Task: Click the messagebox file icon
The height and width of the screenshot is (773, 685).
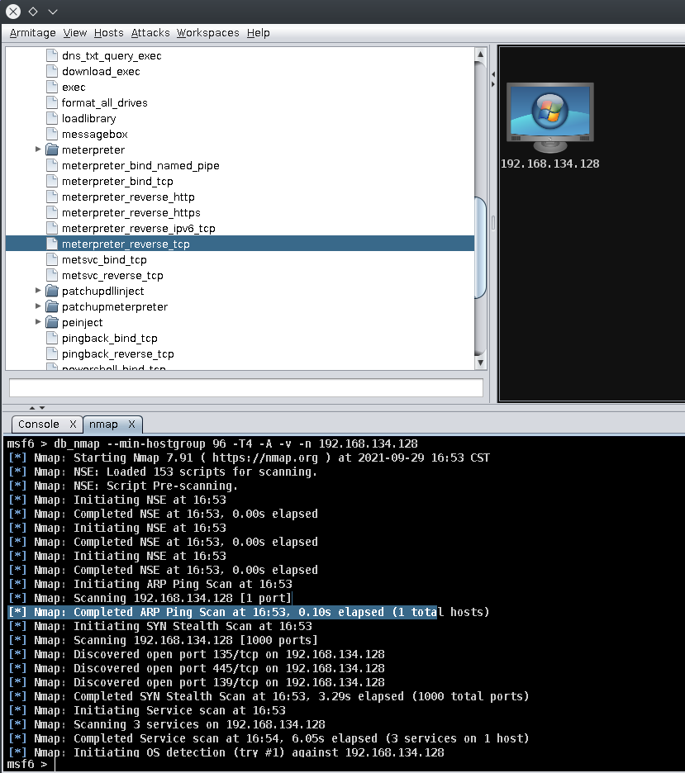Action: (x=52, y=134)
